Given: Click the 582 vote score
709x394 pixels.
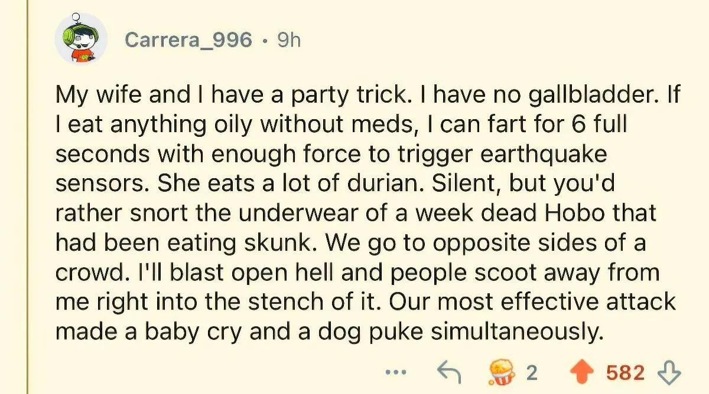Looking at the screenshot, I should tap(625, 373).
